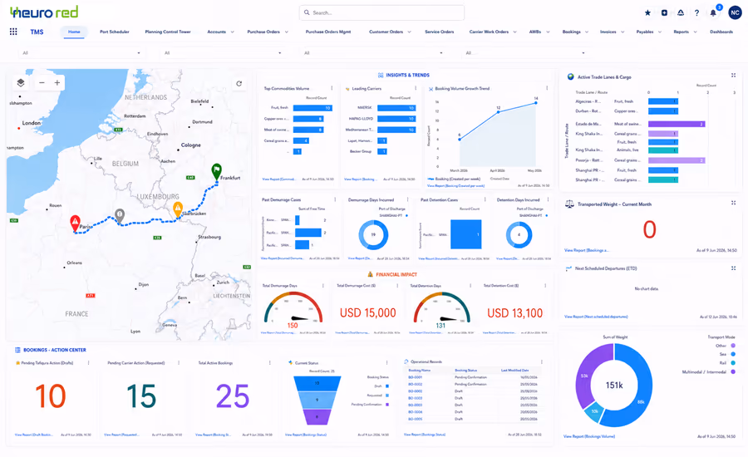Go to the Dashboards tab
This screenshot has height=457, width=748.
tap(721, 32)
